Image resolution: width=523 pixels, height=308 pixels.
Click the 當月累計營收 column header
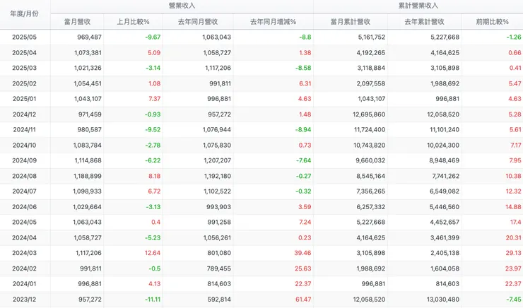[x=351, y=22]
